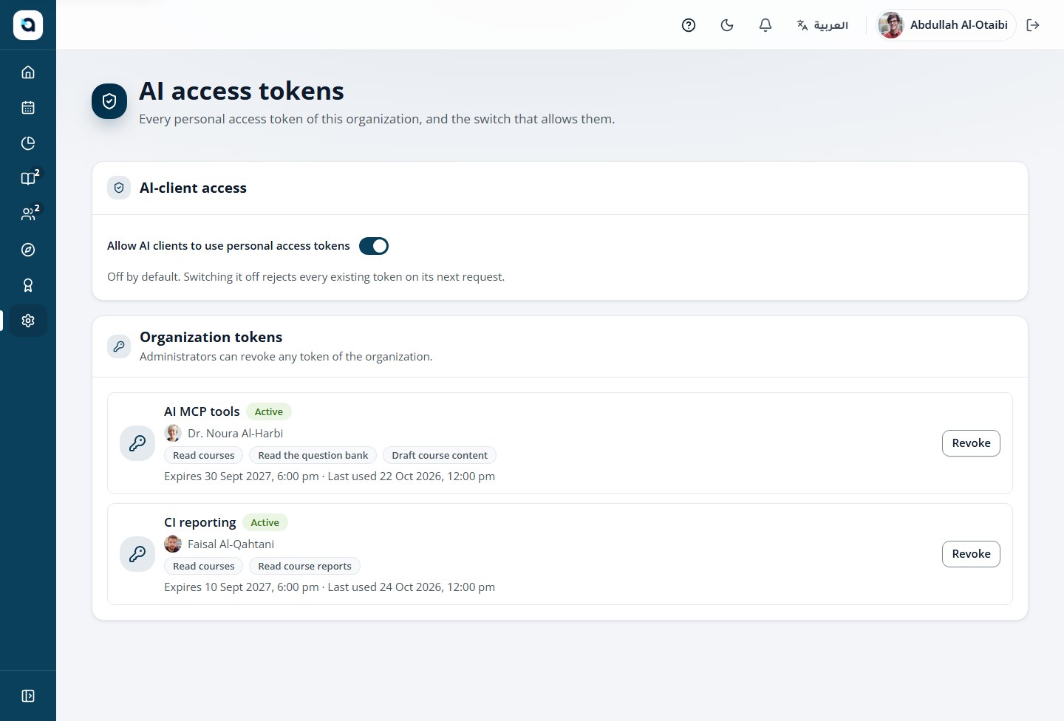1064x721 pixels.
Task: Open the help question mark icon
Action: click(x=689, y=25)
